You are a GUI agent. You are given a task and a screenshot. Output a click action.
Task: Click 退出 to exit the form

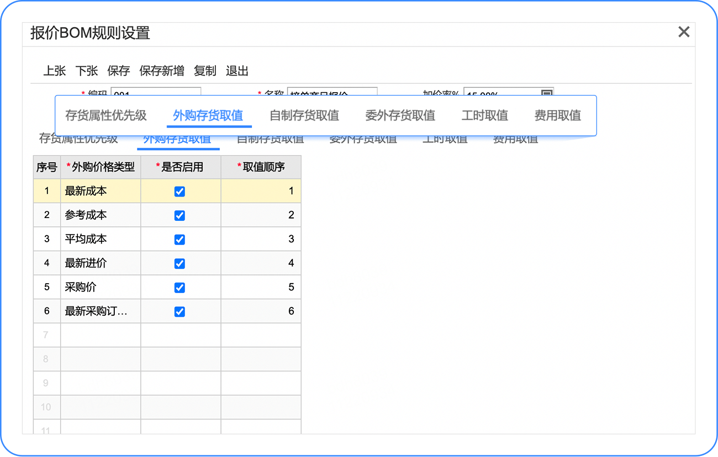click(237, 71)
